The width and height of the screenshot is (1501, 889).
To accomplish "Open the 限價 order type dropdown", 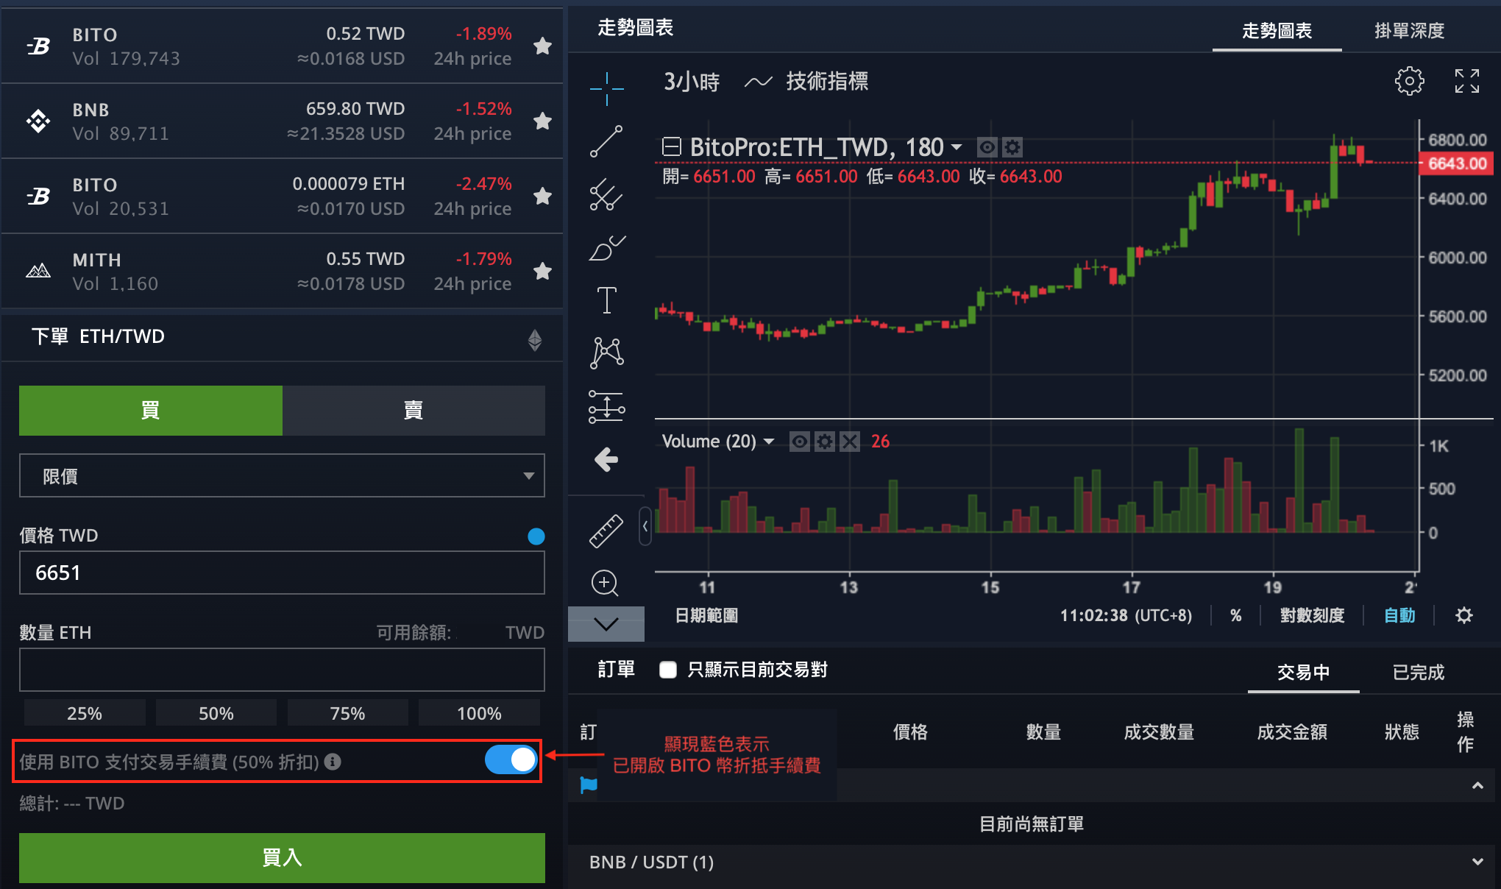I will (x=282, y=475).
